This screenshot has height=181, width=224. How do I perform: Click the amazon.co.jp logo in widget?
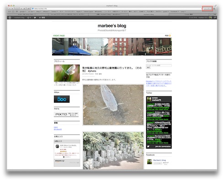tap(60, 161)
